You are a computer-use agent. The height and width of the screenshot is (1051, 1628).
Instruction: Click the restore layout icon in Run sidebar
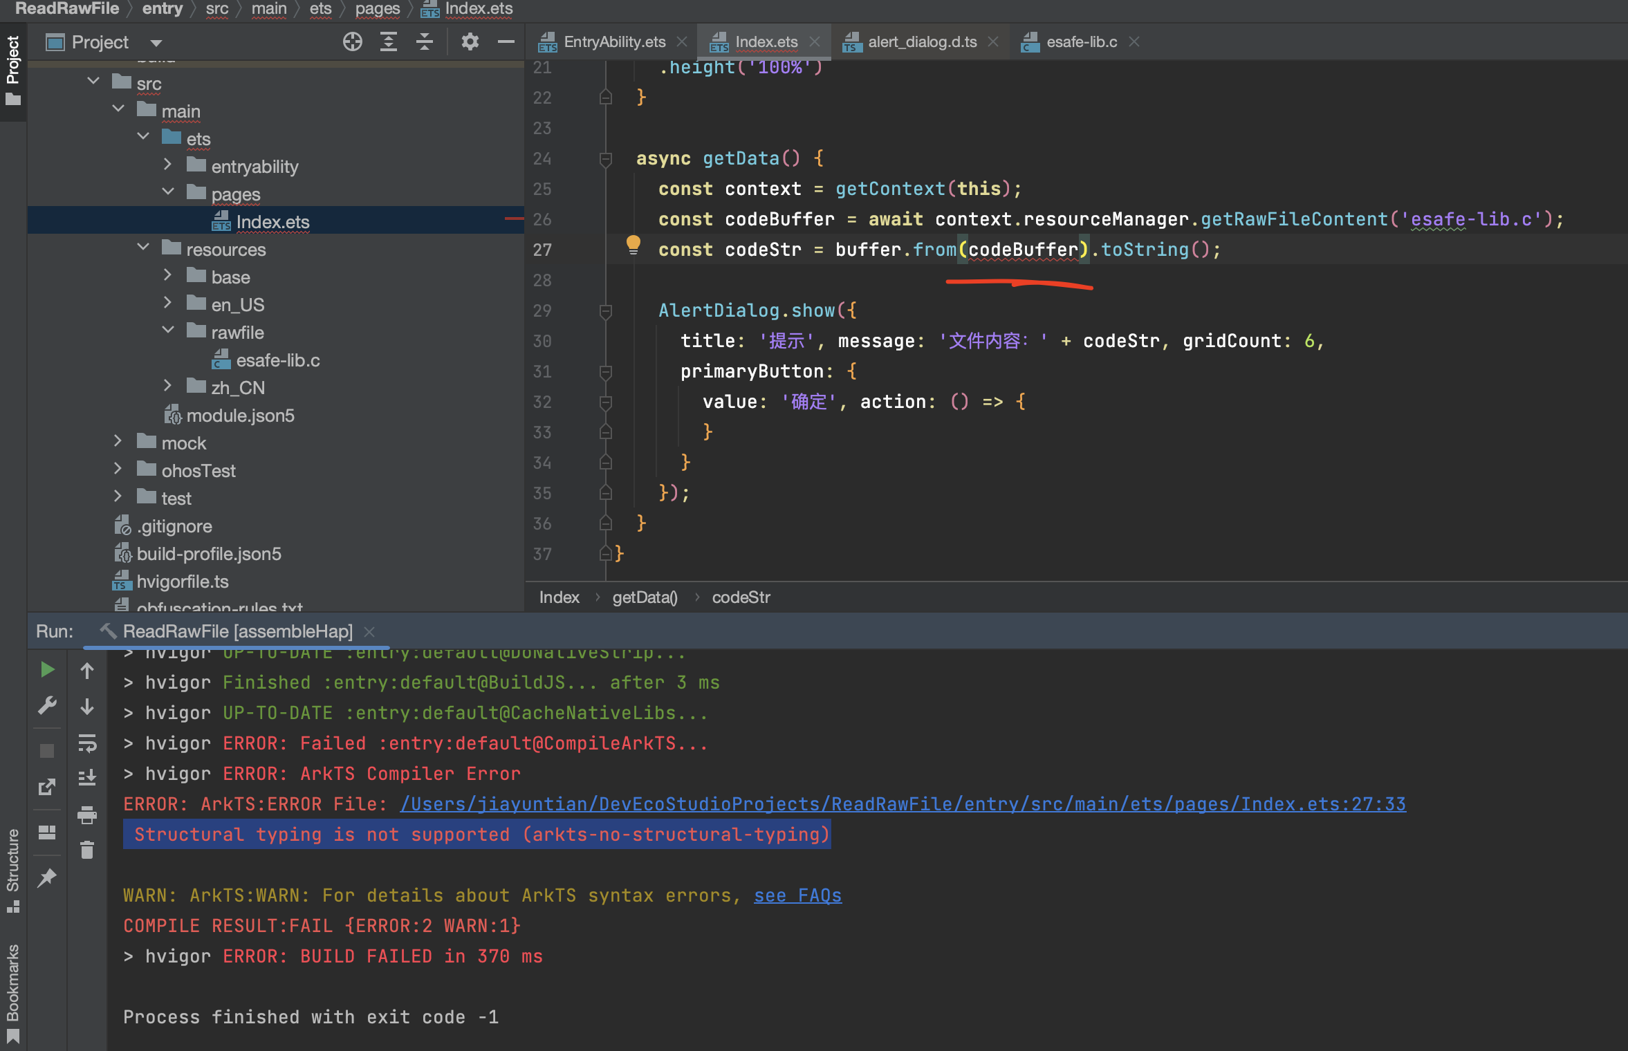tap(47, 787)
